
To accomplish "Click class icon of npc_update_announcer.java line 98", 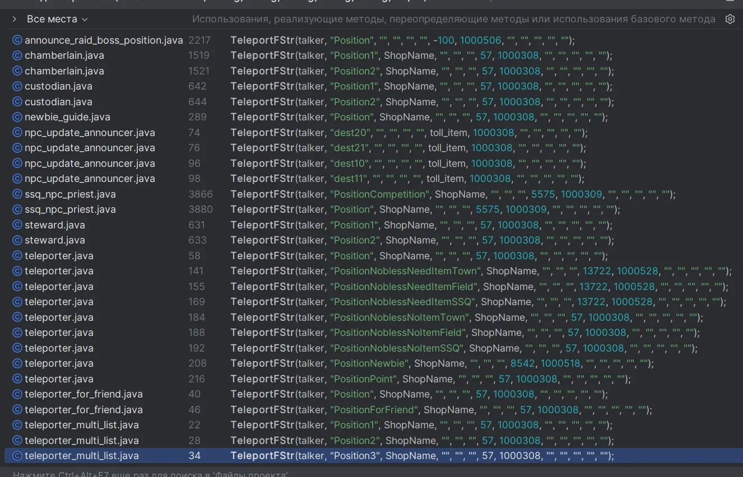I will [17, 179].
